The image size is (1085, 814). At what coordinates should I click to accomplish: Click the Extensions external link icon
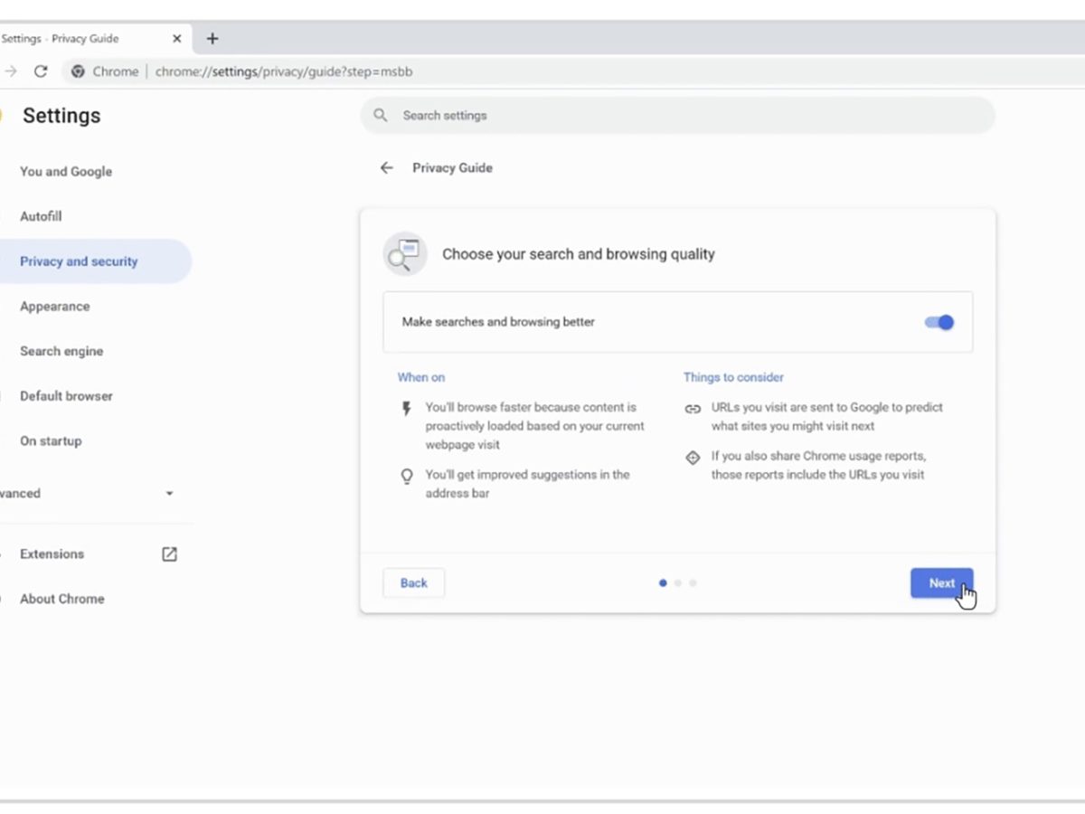[x=169, y=554]
